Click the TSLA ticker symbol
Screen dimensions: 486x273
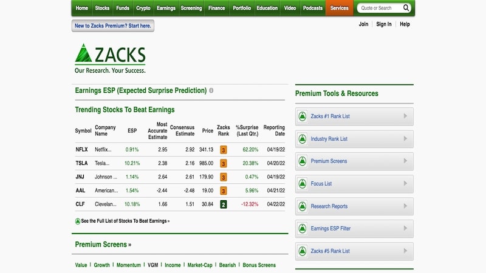pyautogui.click(x=81, y=163)
